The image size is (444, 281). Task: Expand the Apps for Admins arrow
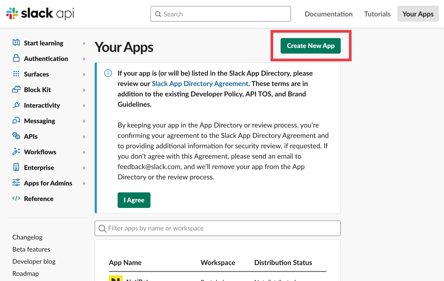coord(84,183)
